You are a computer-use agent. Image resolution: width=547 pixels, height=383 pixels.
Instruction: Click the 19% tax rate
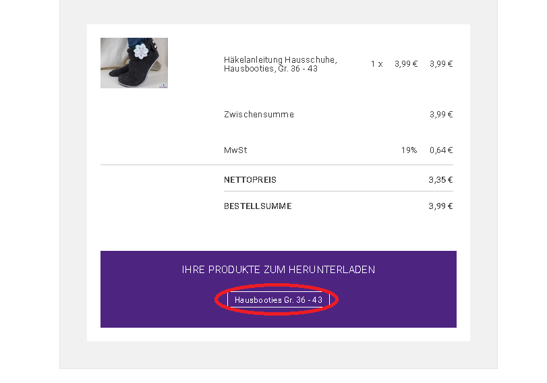409,150
